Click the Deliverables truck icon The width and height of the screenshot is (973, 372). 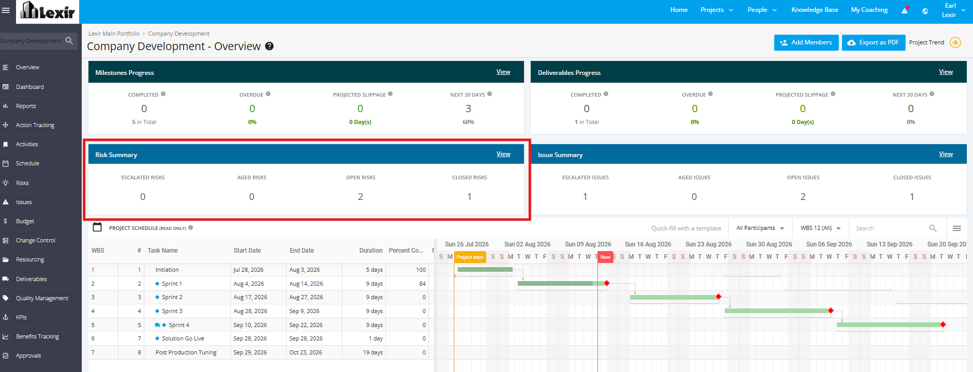click(5, 279)
